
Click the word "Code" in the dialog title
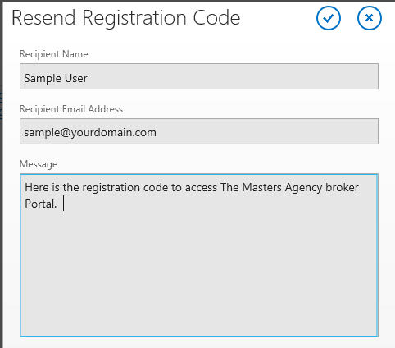point(216,18)
